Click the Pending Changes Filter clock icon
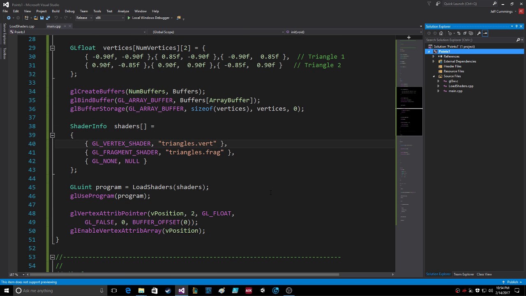Image resolution: width=526 pixels, height=296 pixels. pos(450,33)
